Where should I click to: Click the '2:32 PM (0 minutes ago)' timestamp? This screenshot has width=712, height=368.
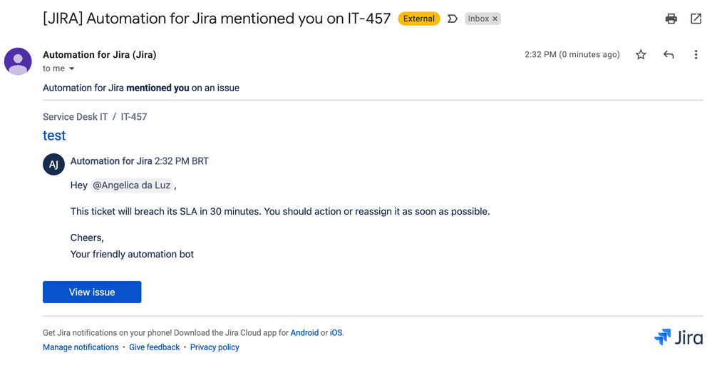[572, 54]
